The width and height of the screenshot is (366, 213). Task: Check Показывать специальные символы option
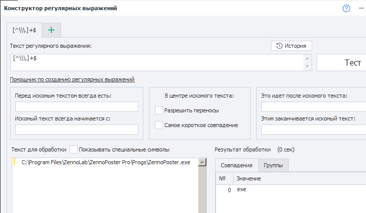74,149
